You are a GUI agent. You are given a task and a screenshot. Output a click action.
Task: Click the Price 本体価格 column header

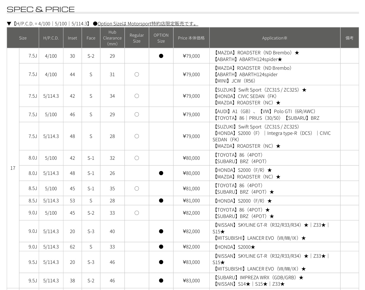(x=191, y=38)
